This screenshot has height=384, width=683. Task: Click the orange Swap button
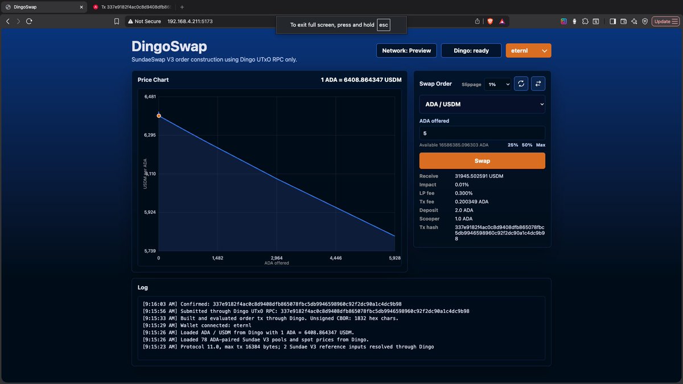pyautogui.click(x=482, y=161)
